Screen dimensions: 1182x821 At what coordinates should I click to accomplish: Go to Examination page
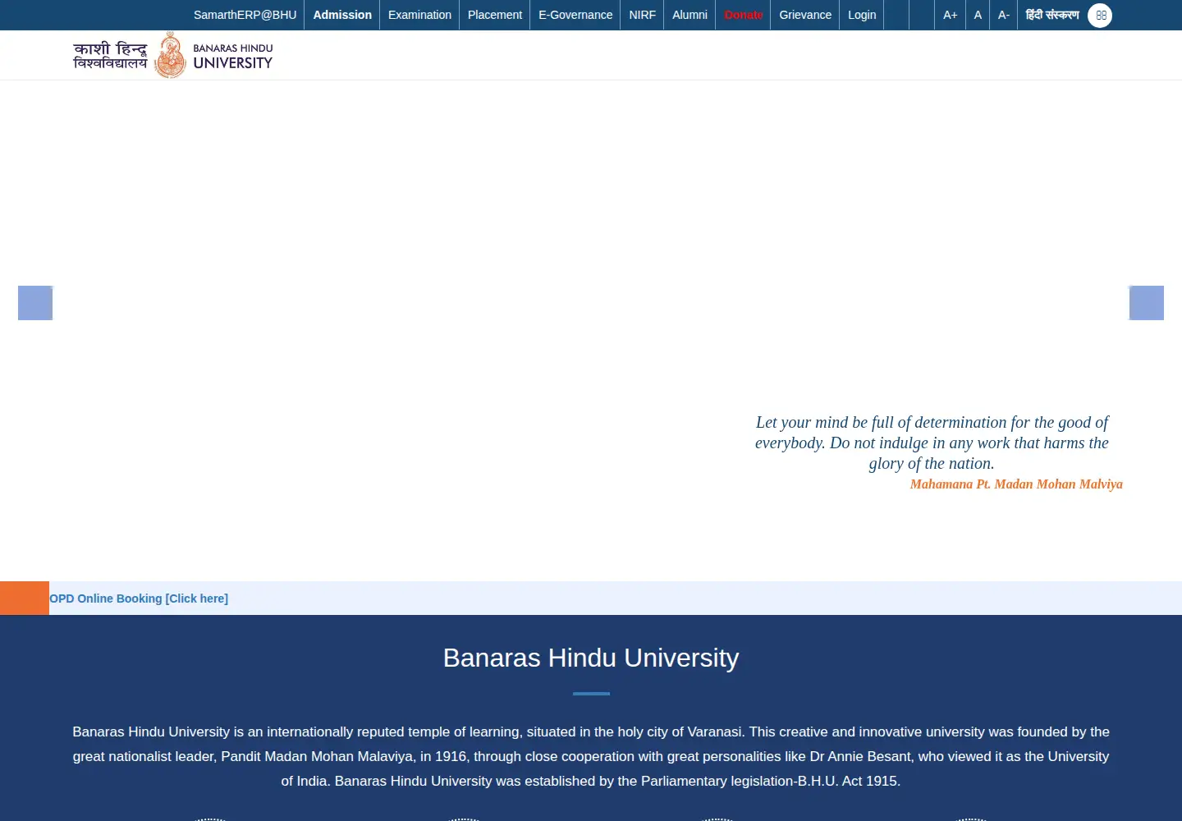pyautogui.click(x=419, y=15)
